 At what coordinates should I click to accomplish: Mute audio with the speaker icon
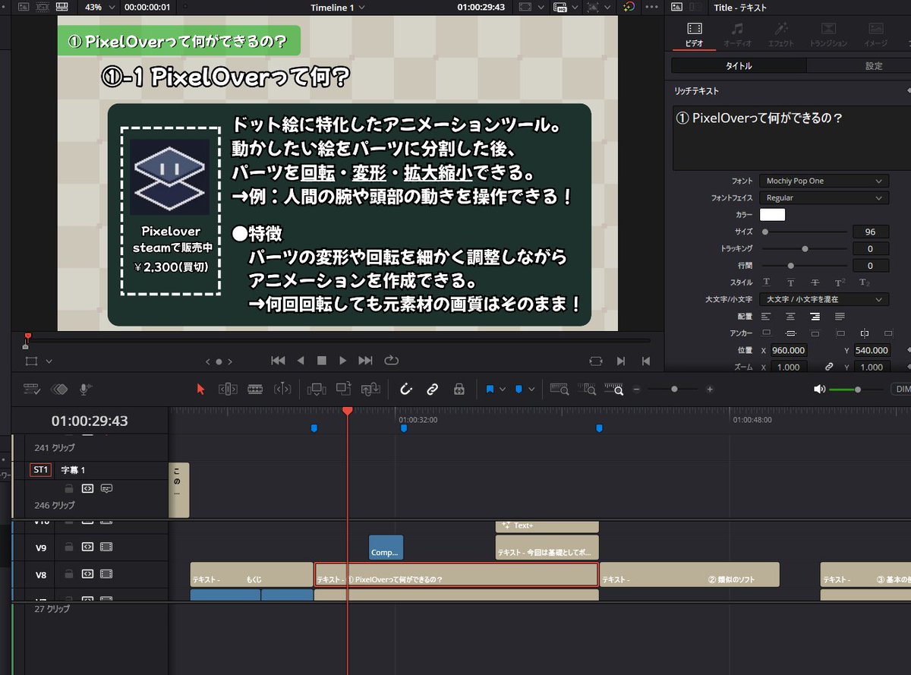[819, 389]
